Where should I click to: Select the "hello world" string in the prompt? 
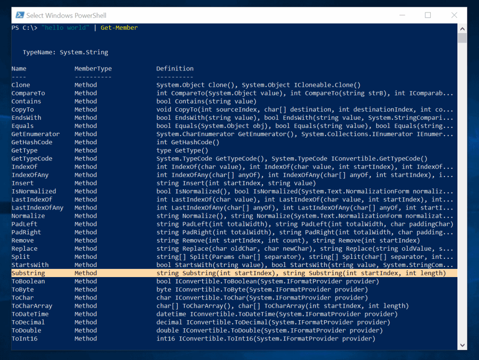65,28
